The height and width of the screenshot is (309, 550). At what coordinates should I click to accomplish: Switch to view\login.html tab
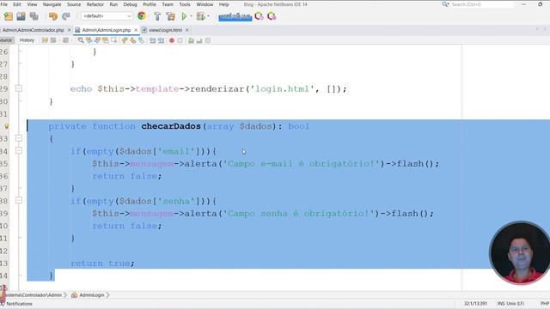tap(166, 30)
